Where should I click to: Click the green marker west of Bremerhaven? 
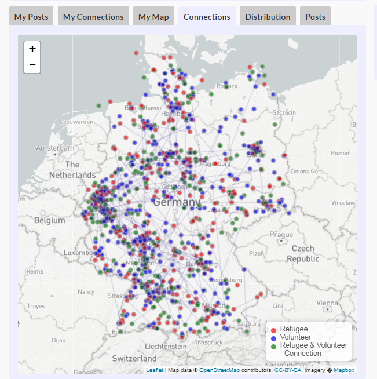click(x=98, y=105)
